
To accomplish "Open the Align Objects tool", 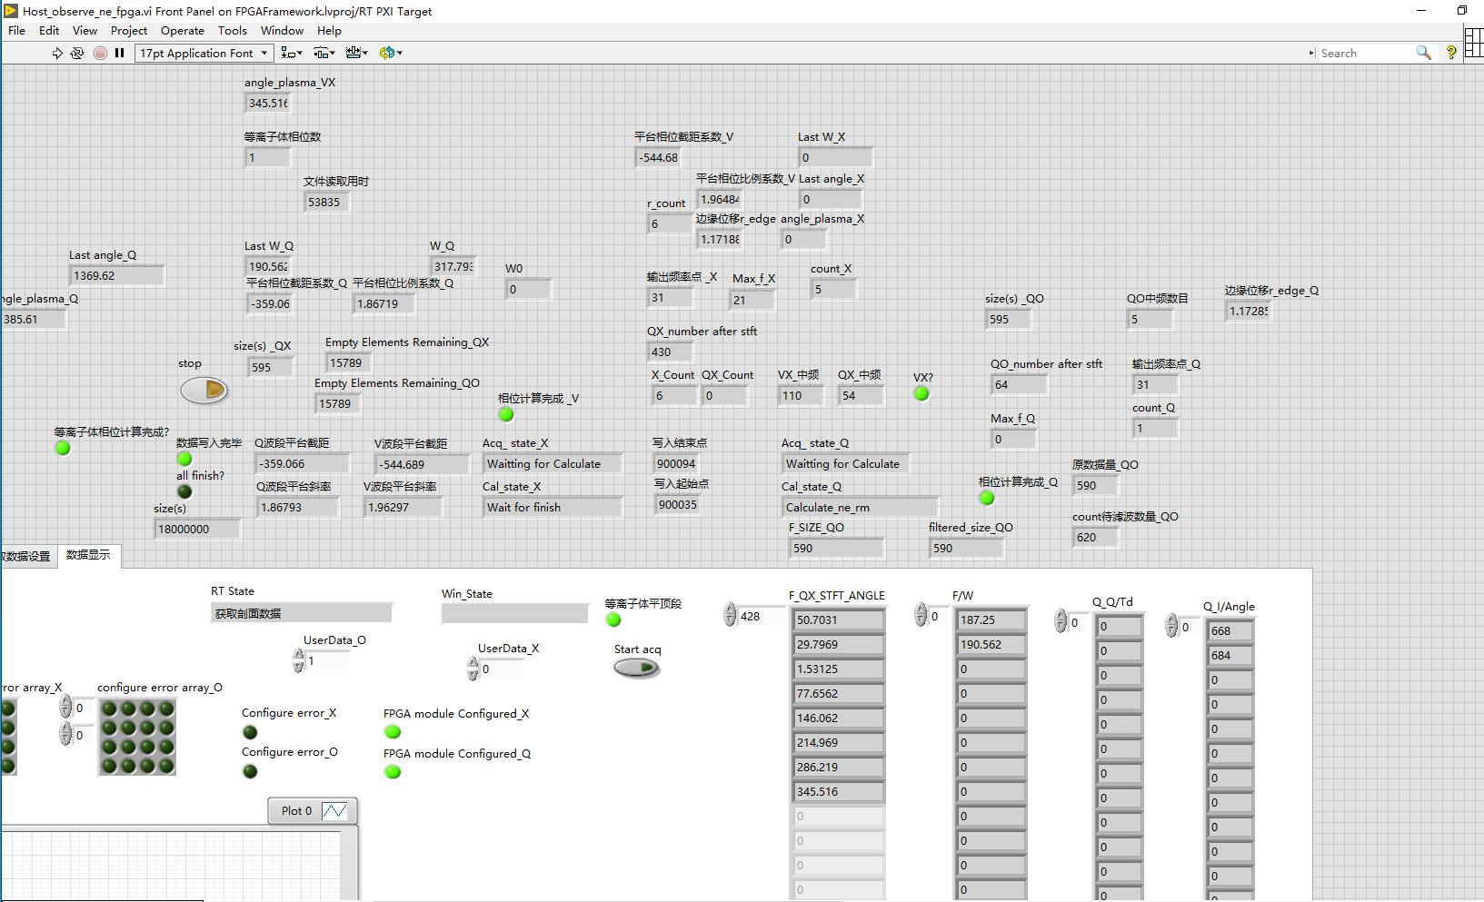I will coord(291,54).
